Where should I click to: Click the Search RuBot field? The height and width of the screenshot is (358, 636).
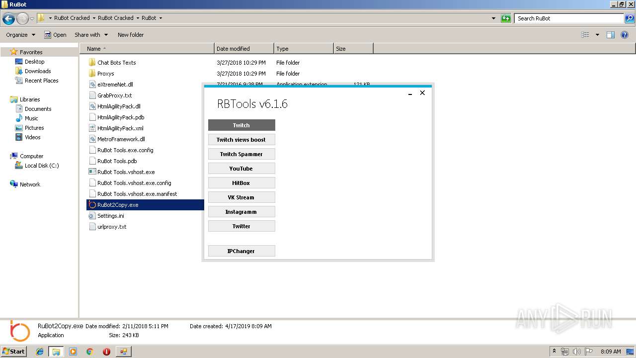click(x=568, y=18)
